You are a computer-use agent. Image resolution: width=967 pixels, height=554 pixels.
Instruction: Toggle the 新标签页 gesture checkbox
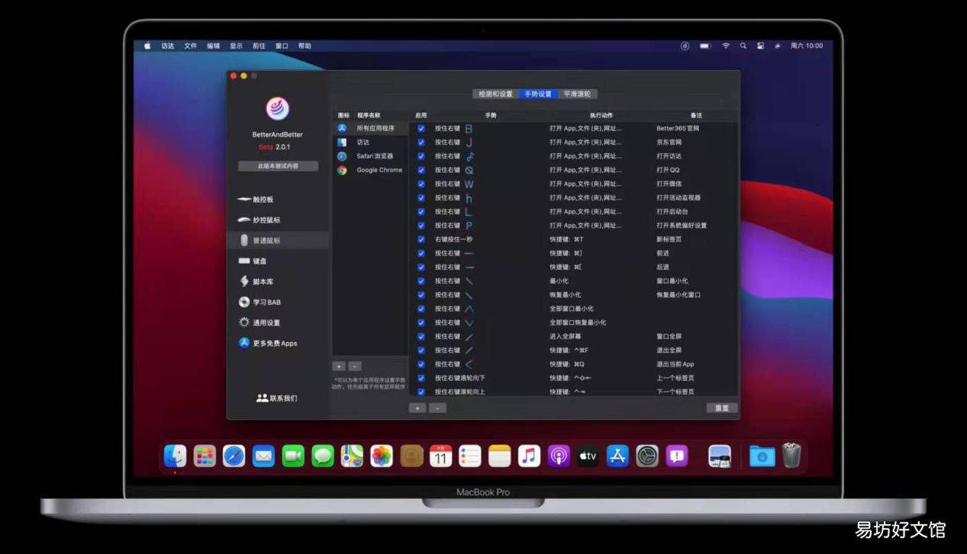tap(421, 239)
